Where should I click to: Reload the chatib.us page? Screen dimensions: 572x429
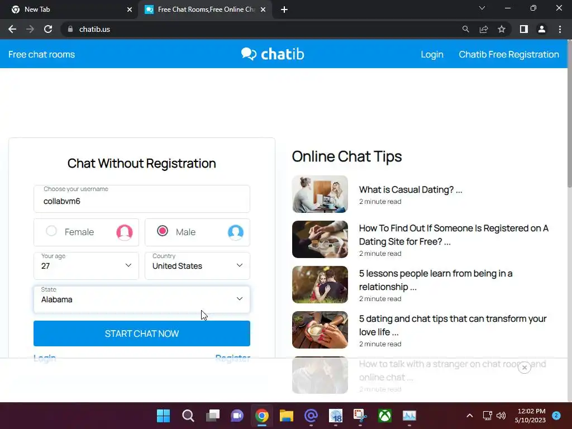[48, 29]
